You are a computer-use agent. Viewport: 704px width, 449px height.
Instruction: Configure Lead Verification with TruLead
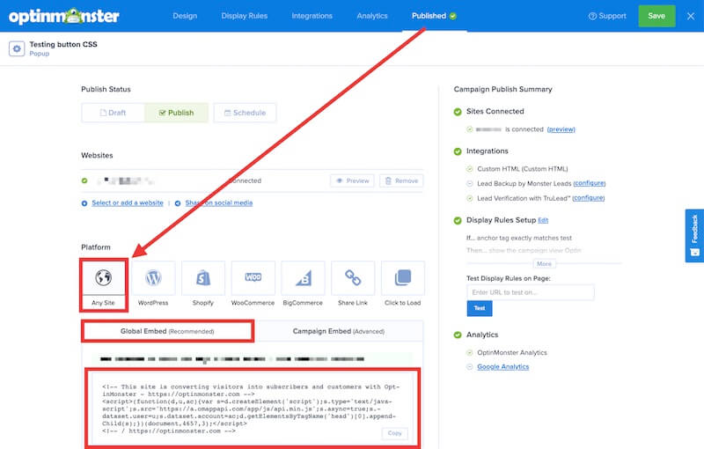[588, 198]
